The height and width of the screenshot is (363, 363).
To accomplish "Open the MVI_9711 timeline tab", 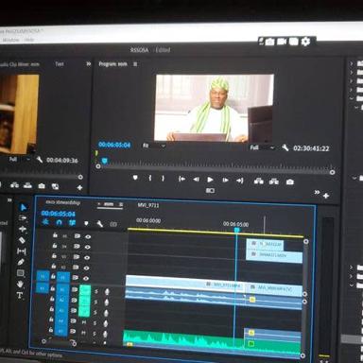I will 148,205.
